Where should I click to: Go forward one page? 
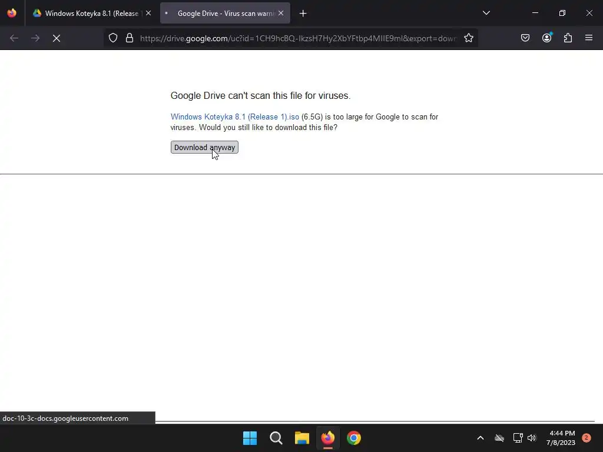tap(35, 38)
